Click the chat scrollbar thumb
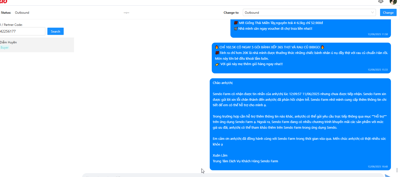The image size is (400, 177). pyautogui.click(x=397, y=170)
